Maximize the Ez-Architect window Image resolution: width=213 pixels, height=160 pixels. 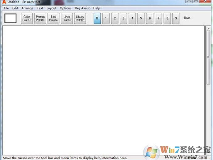pos(196,1)
